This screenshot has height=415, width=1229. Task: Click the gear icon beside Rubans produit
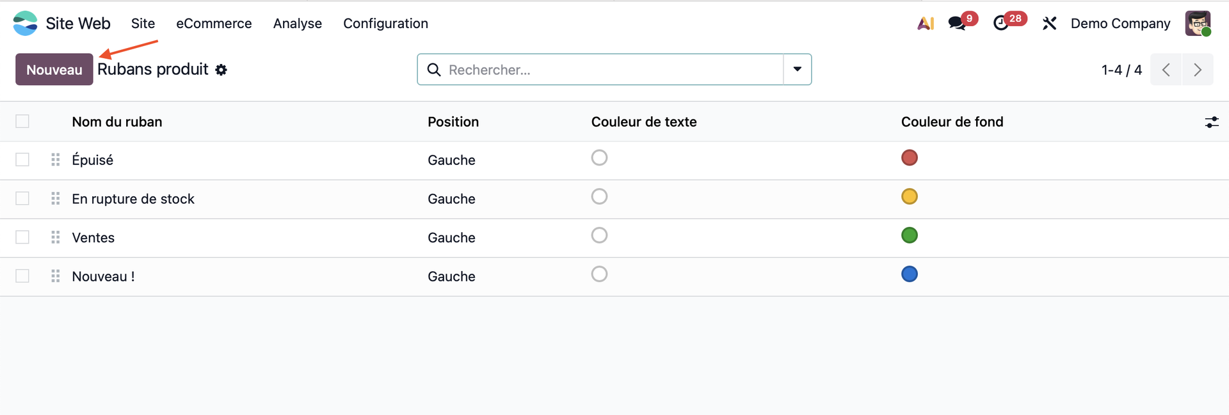coord(221,70)
